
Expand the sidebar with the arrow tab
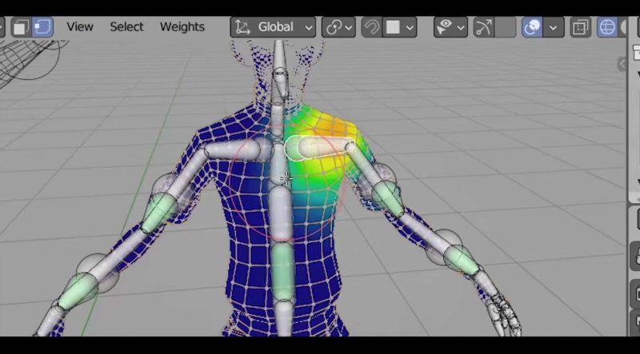[x=622, y=65]
